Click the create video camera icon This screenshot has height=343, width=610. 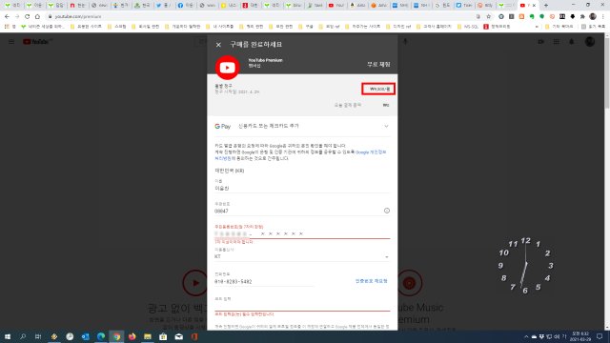coord(541,42)
